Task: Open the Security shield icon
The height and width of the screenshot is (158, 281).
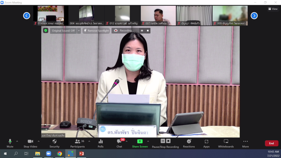Action: 54,142
